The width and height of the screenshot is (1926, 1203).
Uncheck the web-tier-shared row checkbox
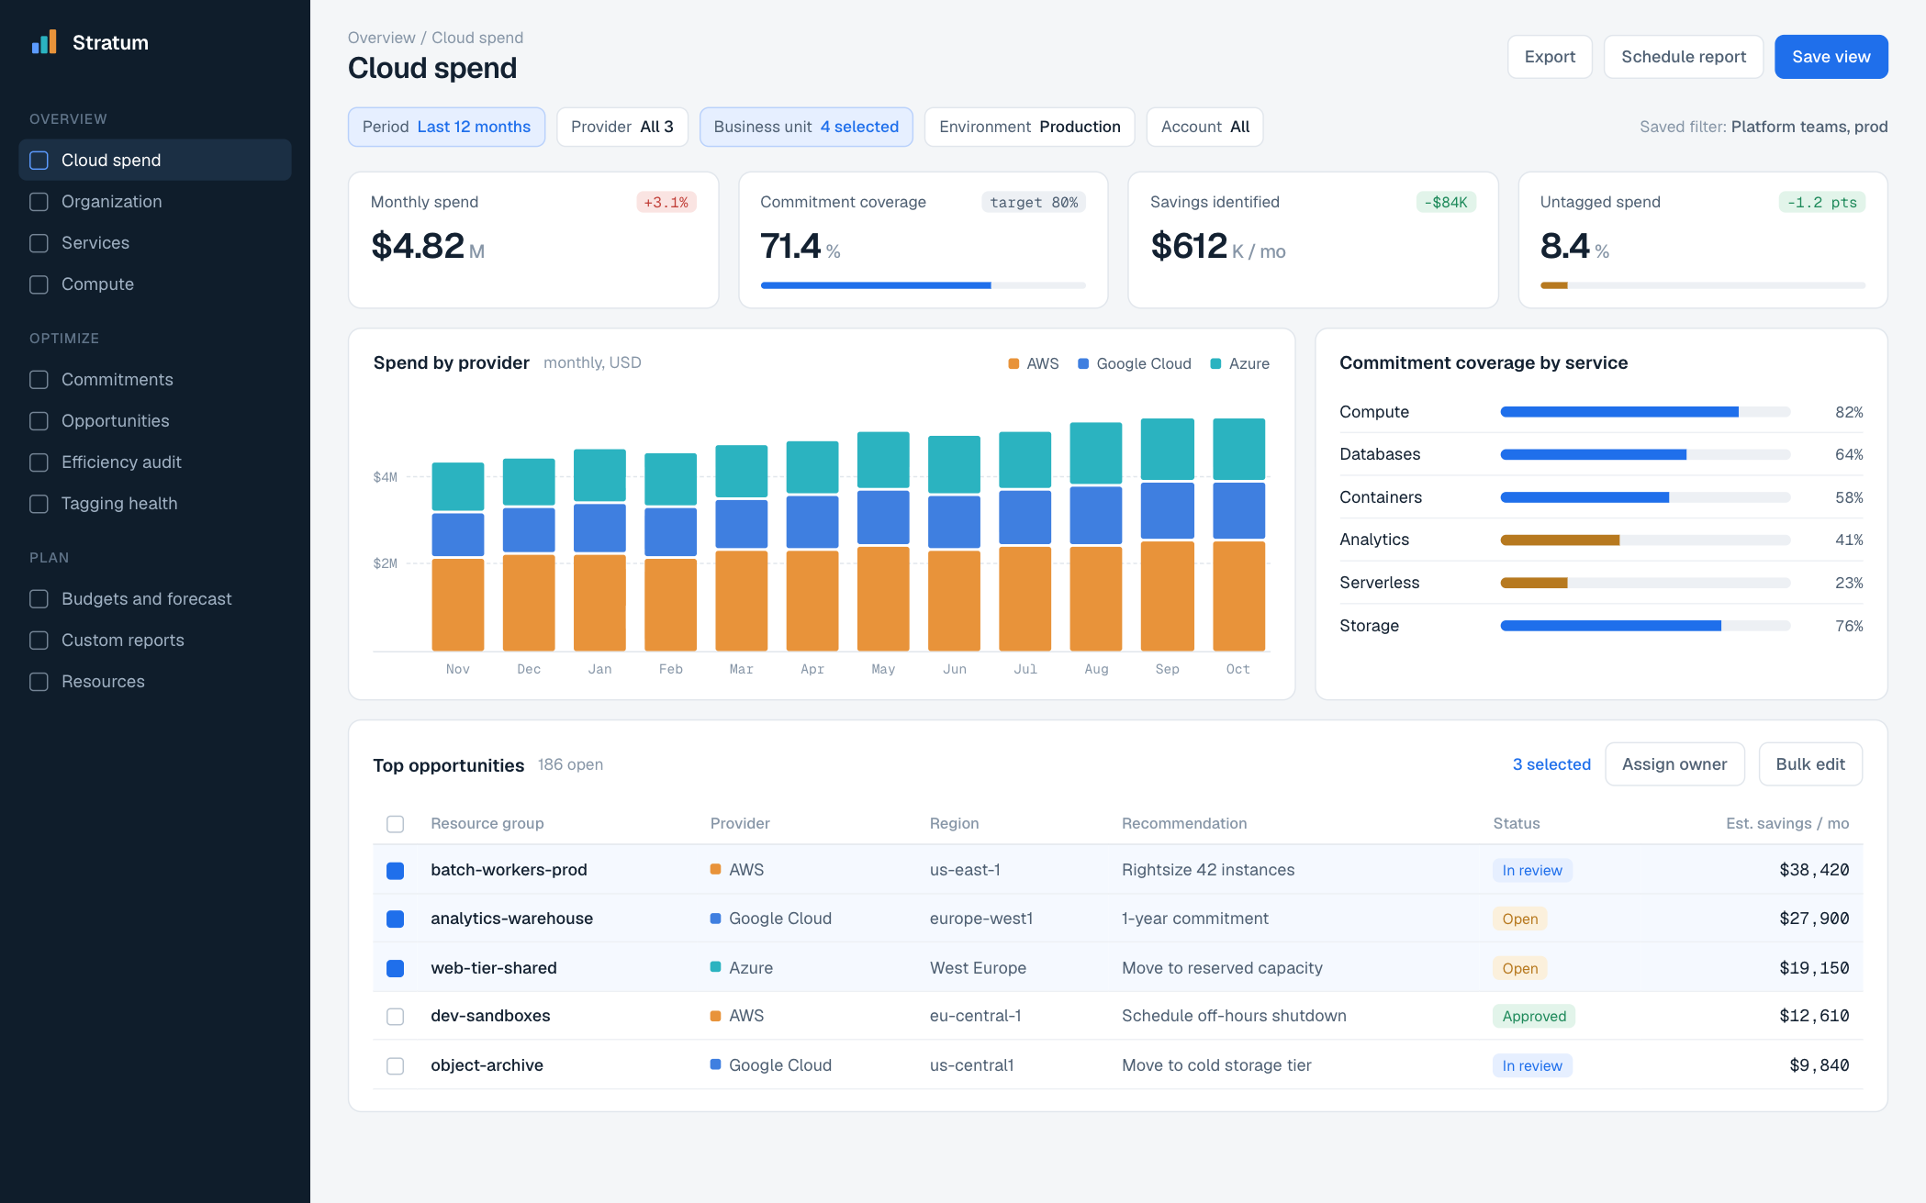click(396, 968)
